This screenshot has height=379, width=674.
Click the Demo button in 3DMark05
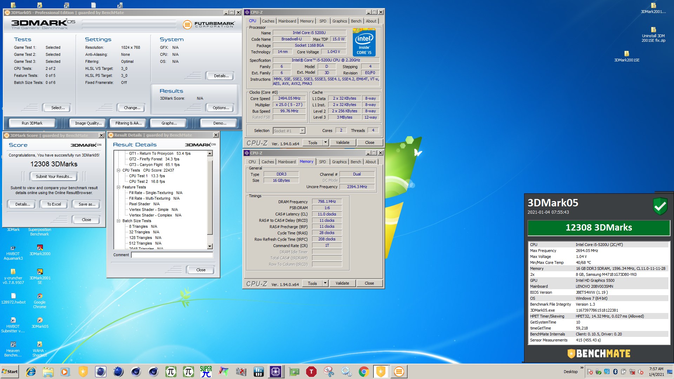tap(220, 123)
